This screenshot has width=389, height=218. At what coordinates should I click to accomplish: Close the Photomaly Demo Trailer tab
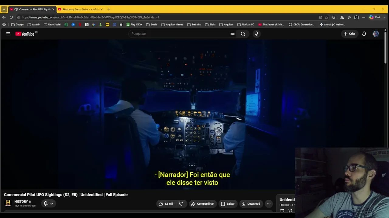click(102, 9)
